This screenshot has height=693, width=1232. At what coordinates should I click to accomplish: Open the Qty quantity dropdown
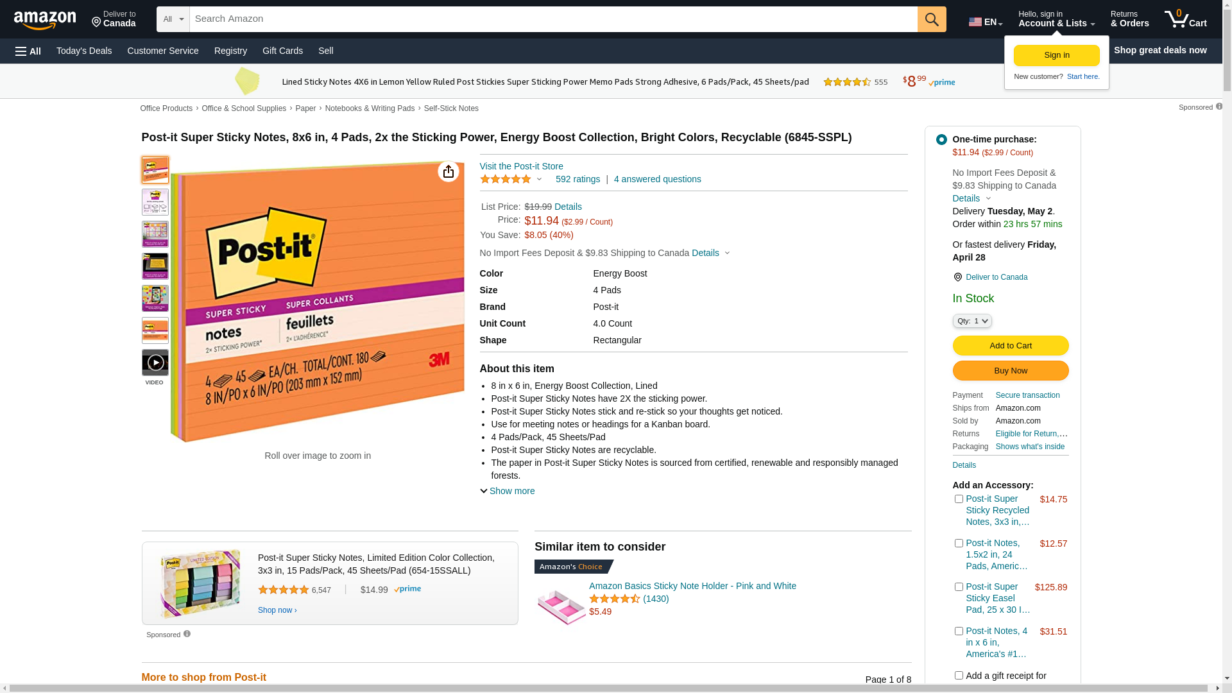(x=972, y=321)
